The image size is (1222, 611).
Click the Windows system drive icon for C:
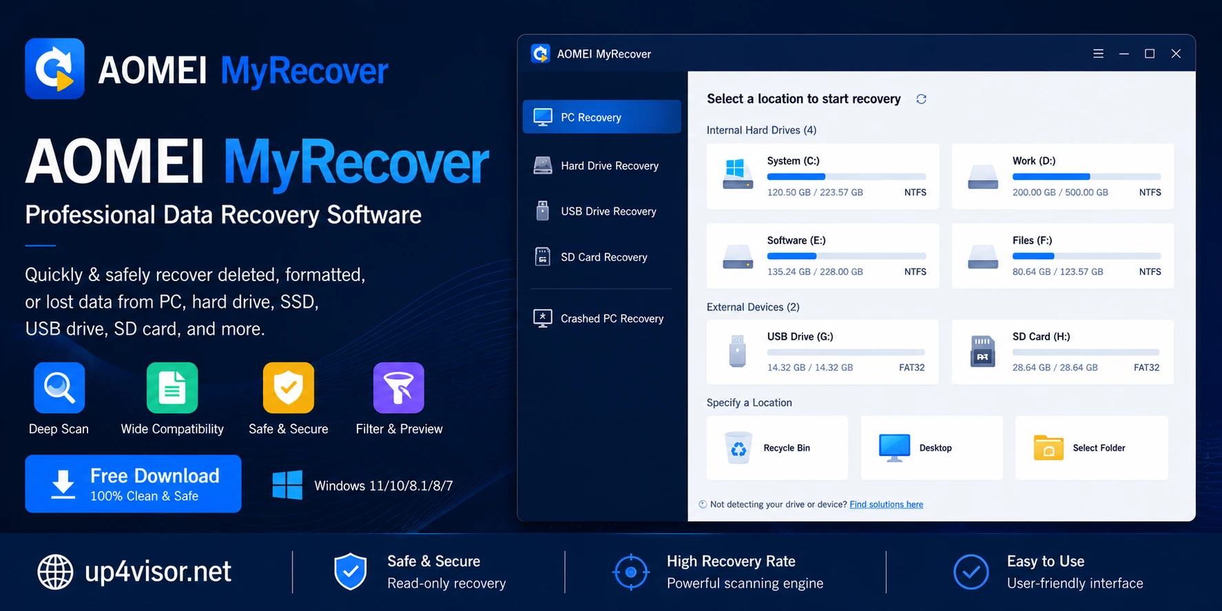click(737, 174)
